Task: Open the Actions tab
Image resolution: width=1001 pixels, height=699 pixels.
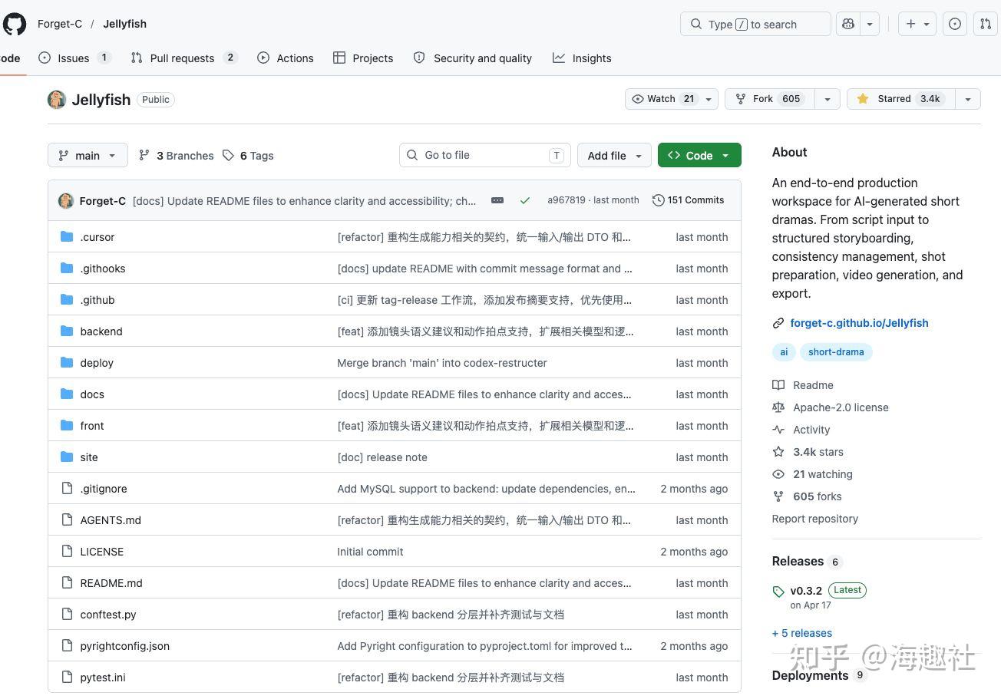Action: pyautogui.click(x=286, y=58)
